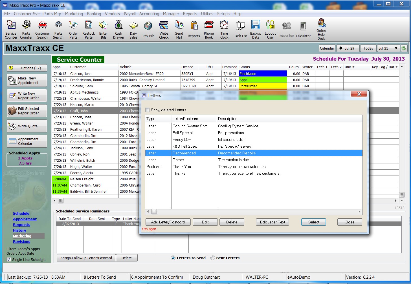Click the Order Parts icon
Viewport: 411px width, 284px height.
pos(74,30)
